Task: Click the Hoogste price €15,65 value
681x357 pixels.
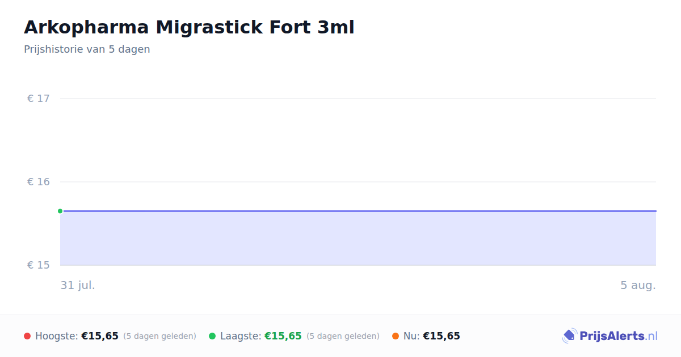Action: tap(100, 336)
